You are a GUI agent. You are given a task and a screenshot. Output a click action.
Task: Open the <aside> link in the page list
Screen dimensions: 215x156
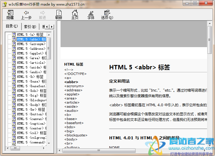click(71, 107)
